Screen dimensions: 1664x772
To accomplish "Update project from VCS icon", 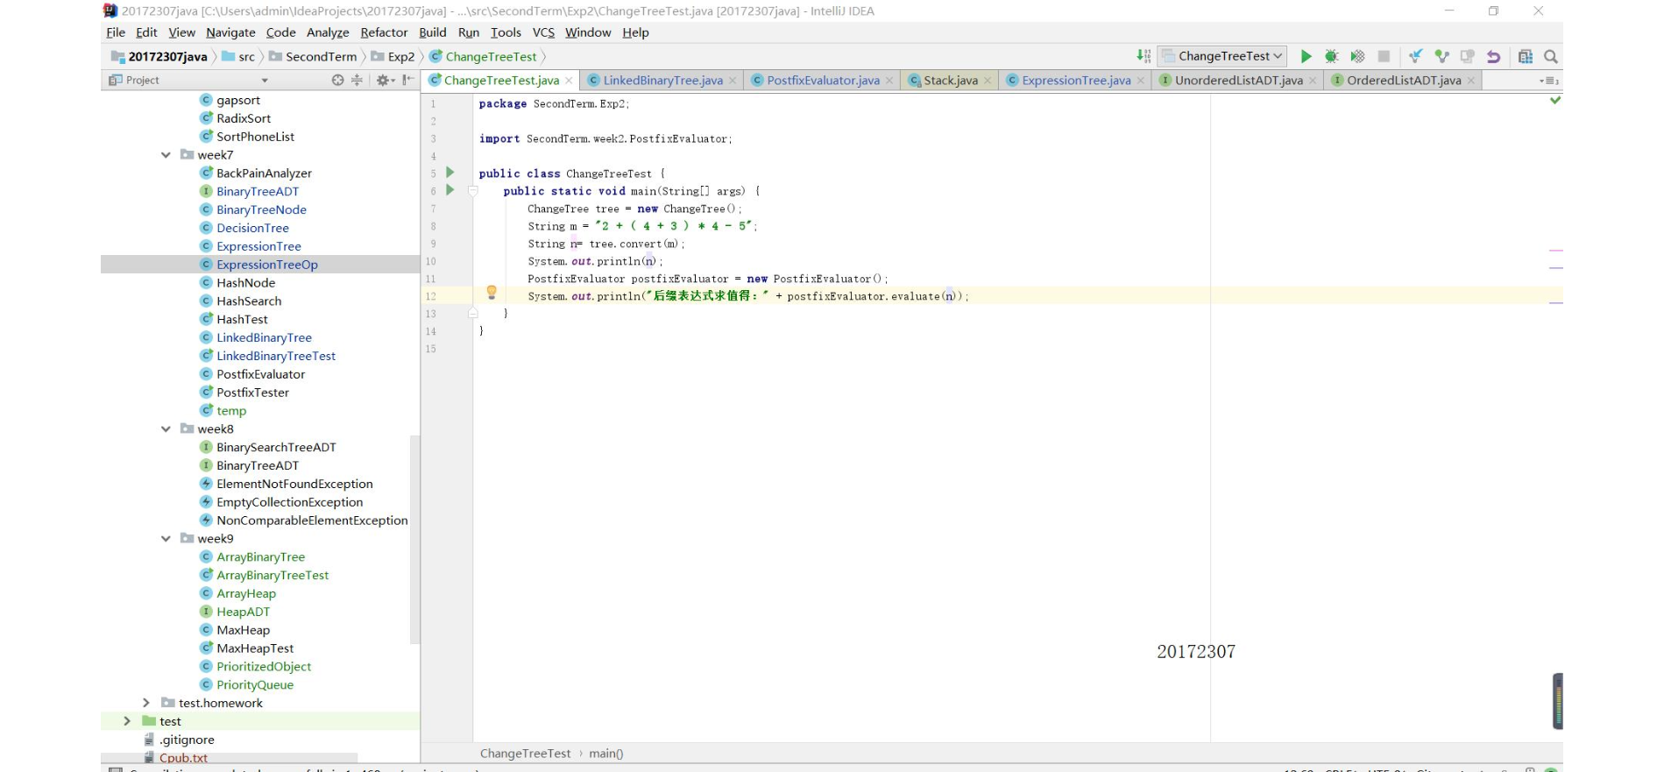I will tap(1415, 56).
